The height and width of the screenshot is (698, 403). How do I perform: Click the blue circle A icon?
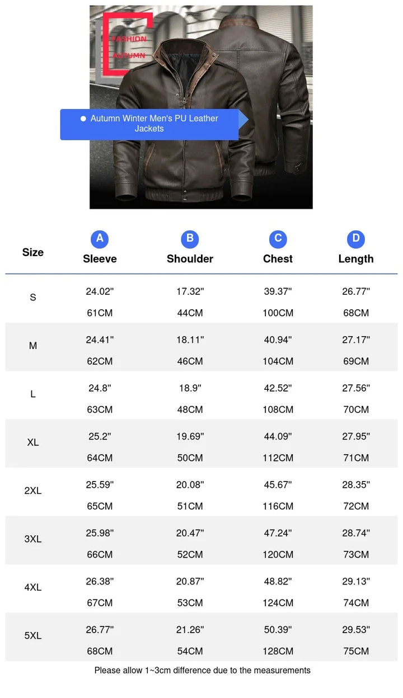coord(100,239)
